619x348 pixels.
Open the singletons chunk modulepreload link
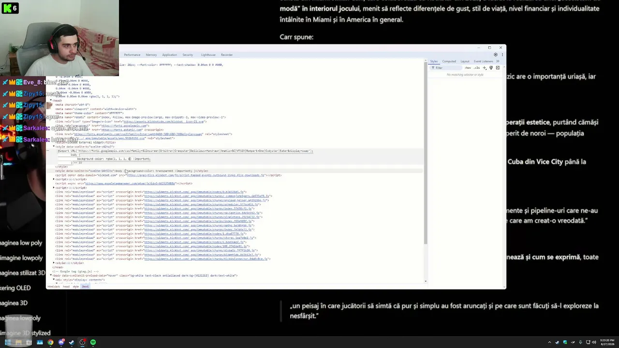[x=203, y=217]
